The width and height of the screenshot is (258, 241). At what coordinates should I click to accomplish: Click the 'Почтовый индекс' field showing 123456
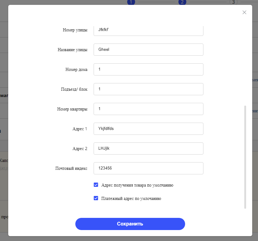coord(148,168)
